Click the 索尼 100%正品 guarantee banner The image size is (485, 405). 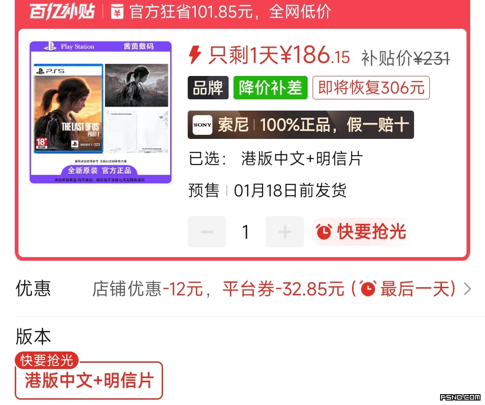tap(300, 125)
